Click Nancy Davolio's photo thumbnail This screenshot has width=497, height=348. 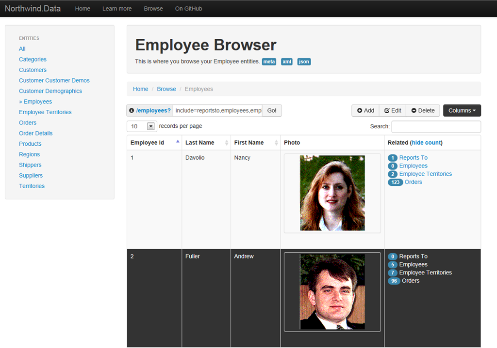pyautogui.click(x=332, y=193)
